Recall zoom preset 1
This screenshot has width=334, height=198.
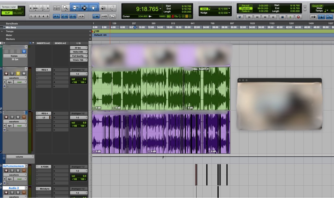[31, 16]
